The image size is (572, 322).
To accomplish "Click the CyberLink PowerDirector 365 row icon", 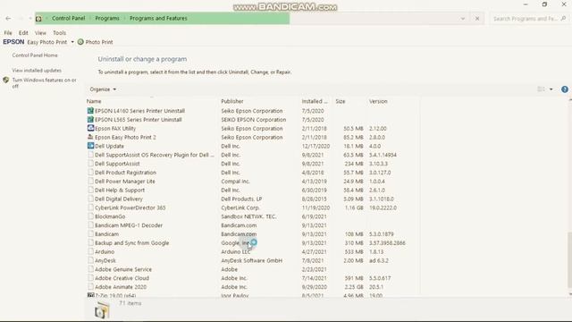I will 90,208.
